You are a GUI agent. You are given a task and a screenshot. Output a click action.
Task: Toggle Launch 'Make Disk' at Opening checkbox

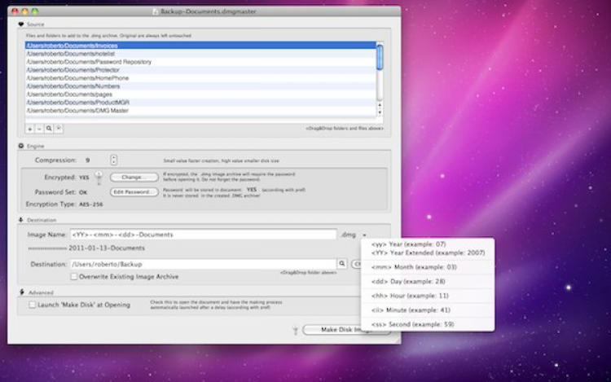point(33,305)
